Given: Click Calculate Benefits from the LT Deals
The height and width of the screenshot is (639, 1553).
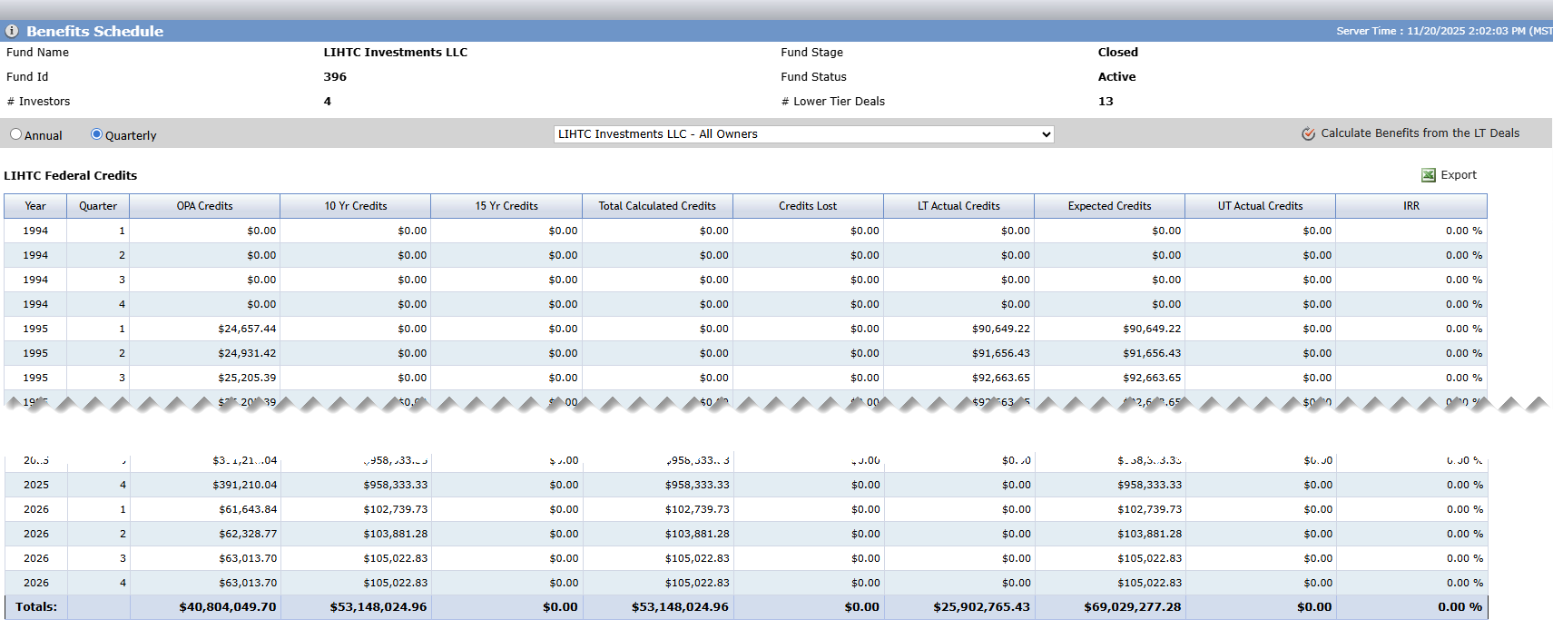Looking at the screenshot, I should (1420, 133).
